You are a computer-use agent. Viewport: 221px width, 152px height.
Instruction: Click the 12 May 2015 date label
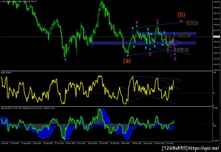(159, 144)
